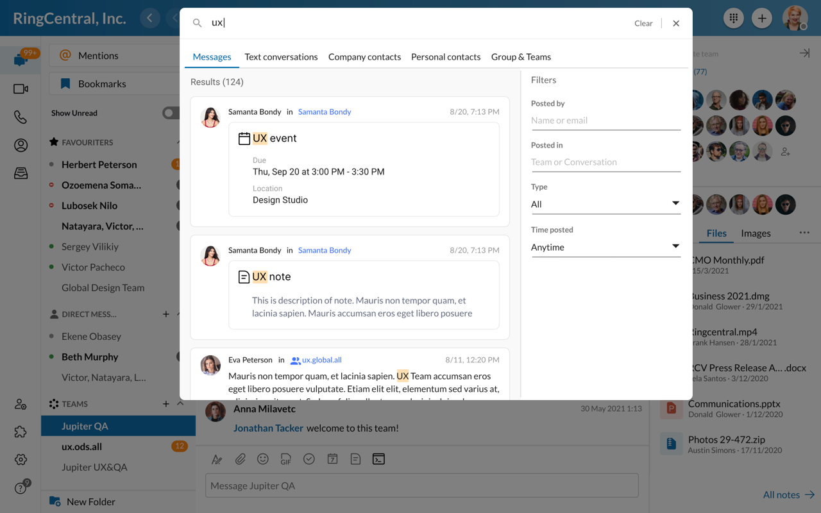Image resolution: width=821 pixels, height=513 pixels.
Task: Open the Bookmarks item
Action: (101, 84)
